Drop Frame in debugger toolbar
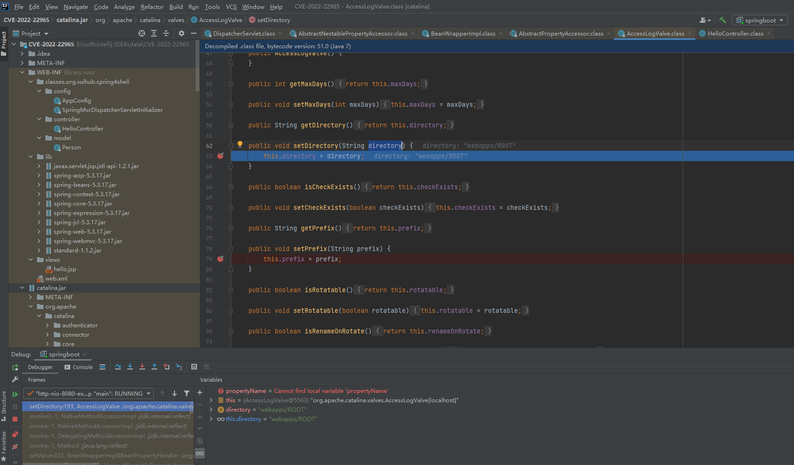794x465 pixels. coord(167,367)
